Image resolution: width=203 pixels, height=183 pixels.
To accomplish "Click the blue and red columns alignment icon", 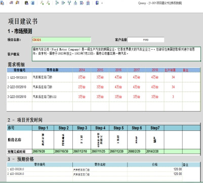I will (x=88, y=3).
